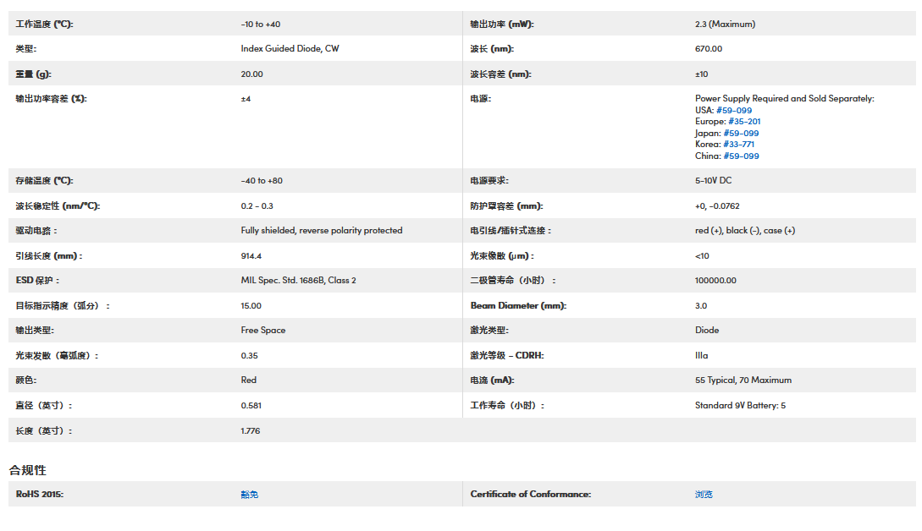Click the Beam Diameter (mm) label
Screen dimensions: 922x531
(518, 306)
